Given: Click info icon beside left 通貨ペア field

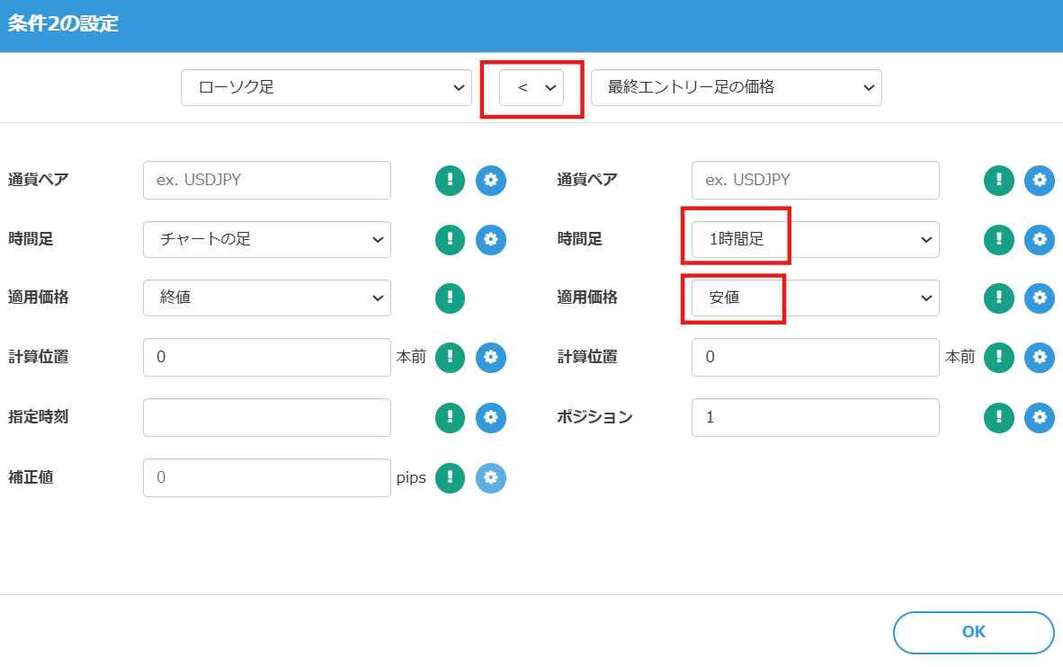Looking at the screenshot, I should point(450,180).
